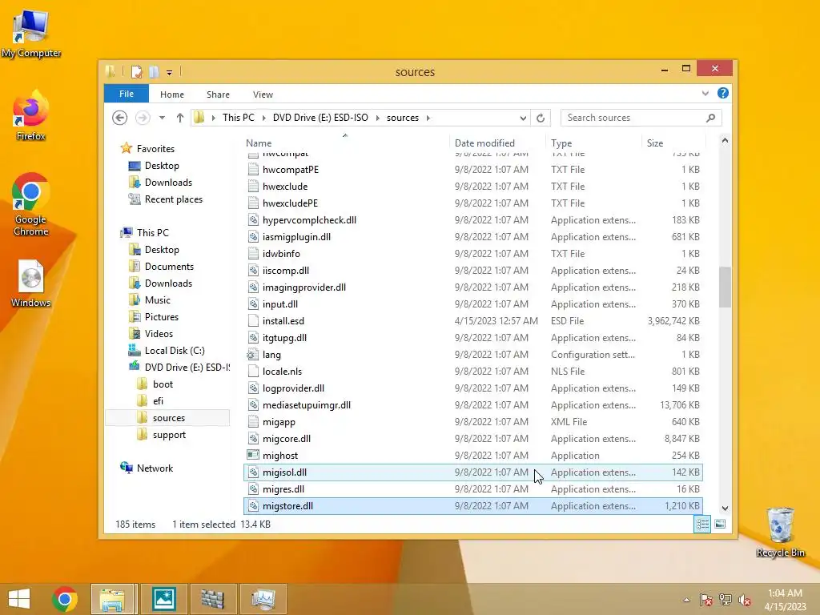Select Favorites in the navigation pane

155,148
